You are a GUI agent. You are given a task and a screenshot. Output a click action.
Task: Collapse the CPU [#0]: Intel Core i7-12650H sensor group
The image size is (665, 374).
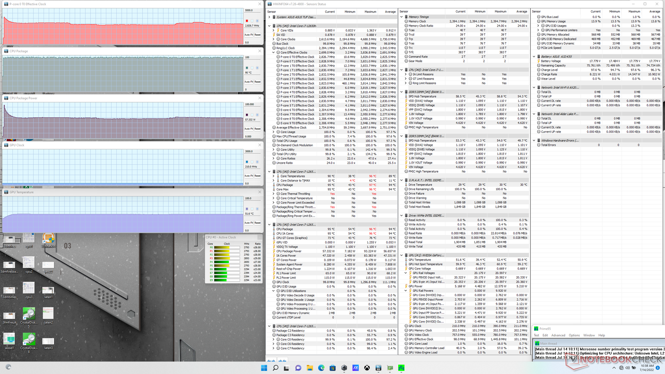[269, 26]
